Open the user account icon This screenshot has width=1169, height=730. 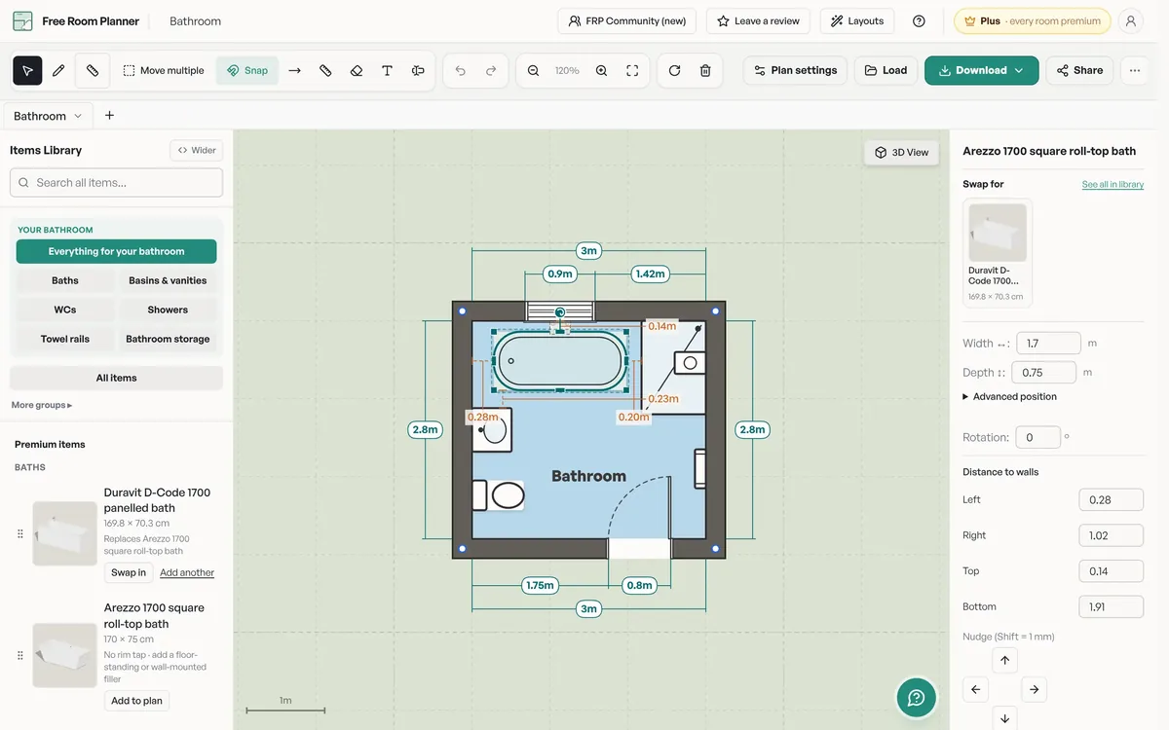point(1130,20)
